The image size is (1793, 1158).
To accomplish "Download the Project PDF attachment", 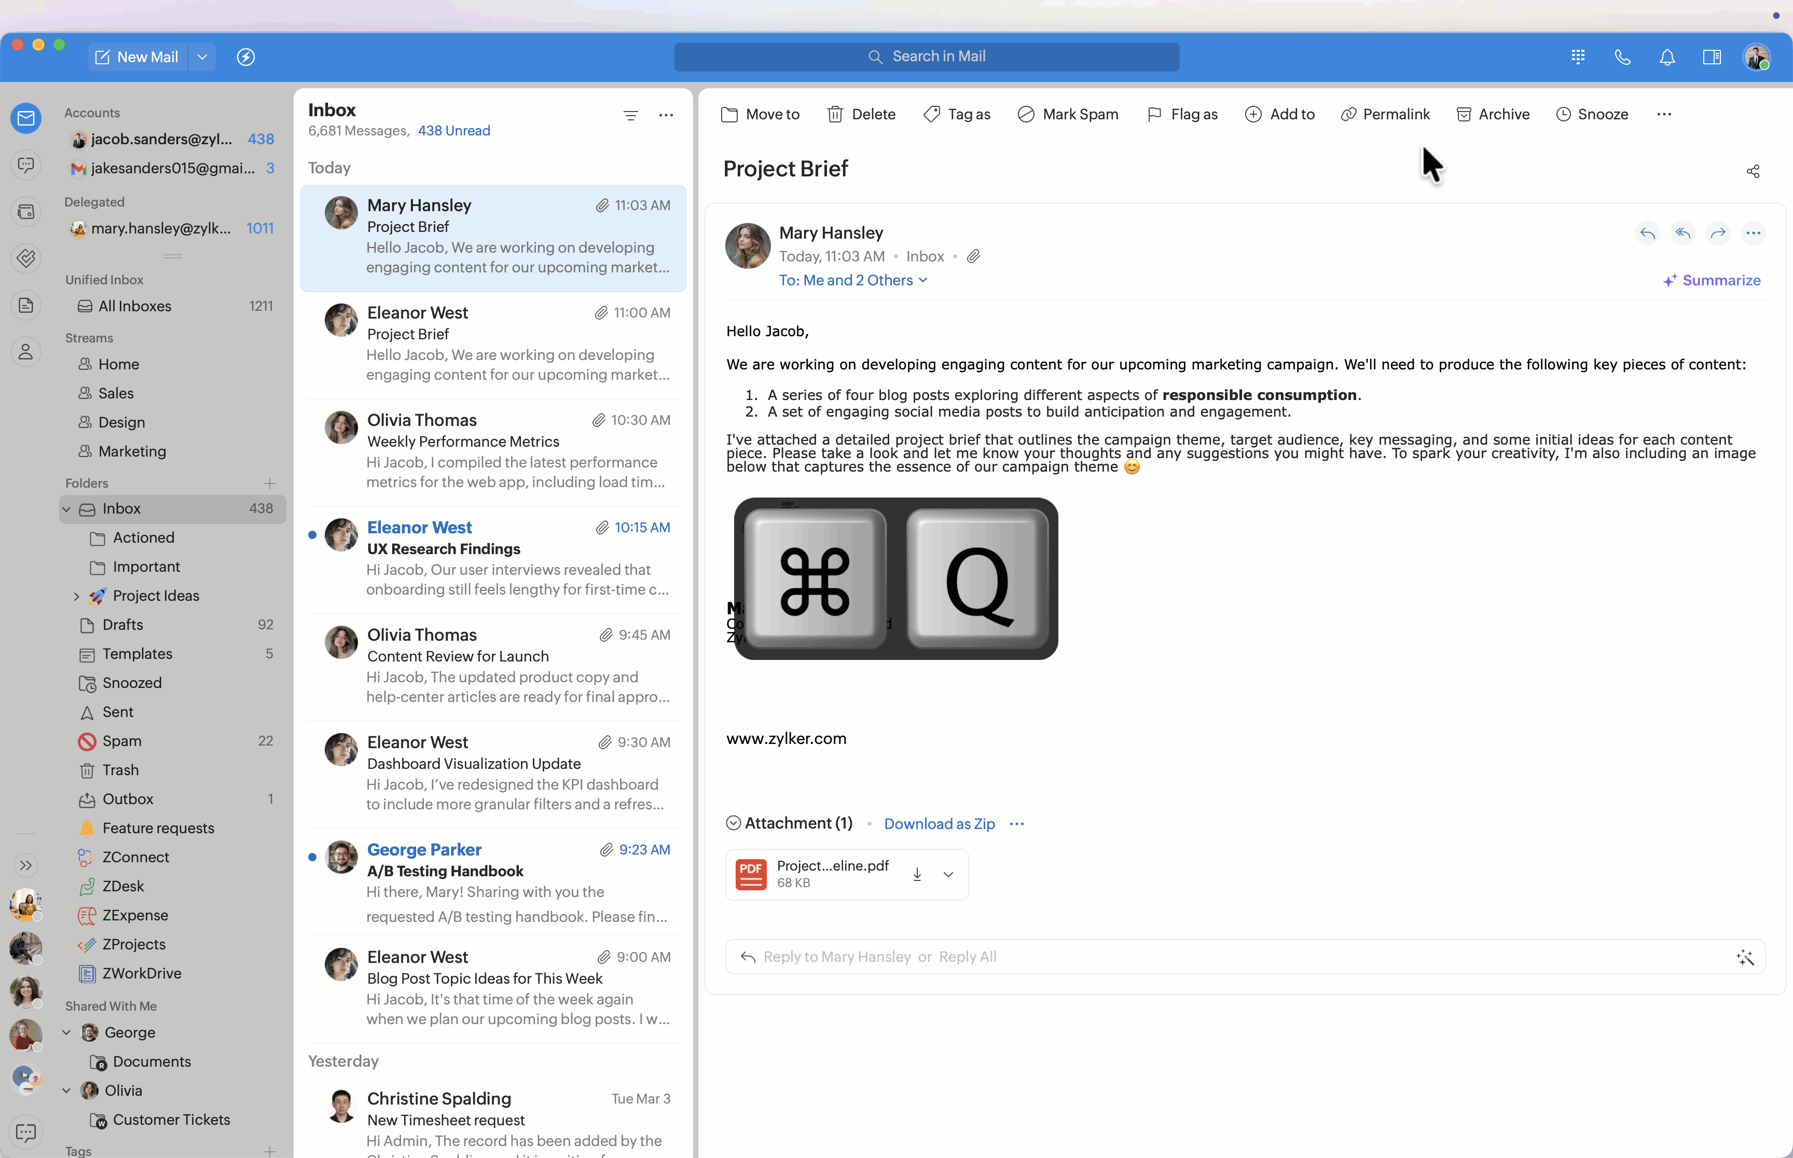I will pos(916,875).
